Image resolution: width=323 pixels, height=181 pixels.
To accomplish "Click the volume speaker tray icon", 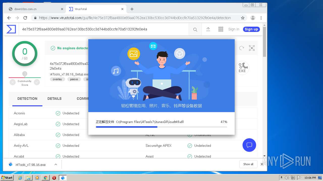I will (x=287, y=178).
